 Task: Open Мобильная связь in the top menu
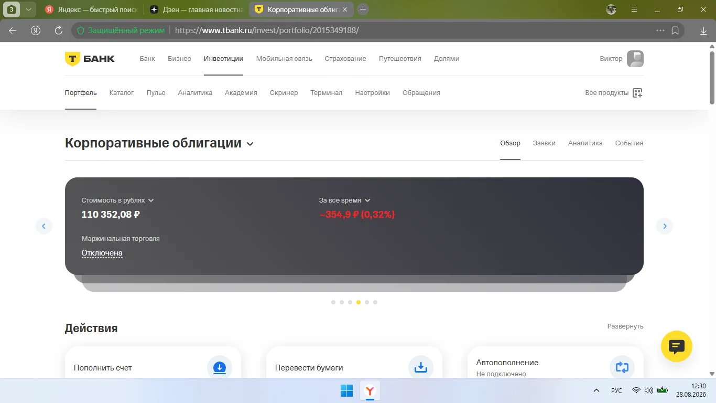[284, 59]
